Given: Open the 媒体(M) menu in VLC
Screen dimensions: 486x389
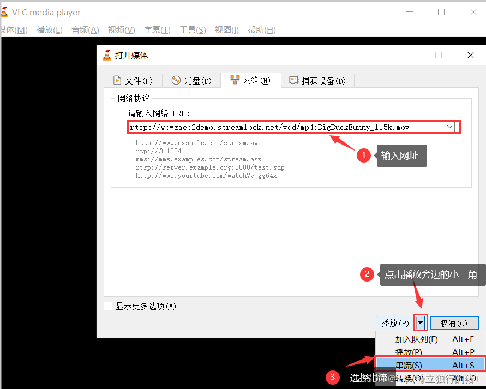Looking at the screenshot, I should pyautogui.click(x=14, y=30).
